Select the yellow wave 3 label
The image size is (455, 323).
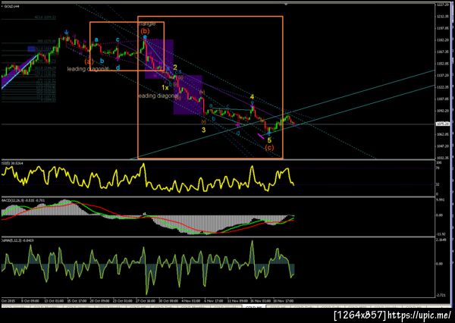pyautogui.click(x=204, y=130)
